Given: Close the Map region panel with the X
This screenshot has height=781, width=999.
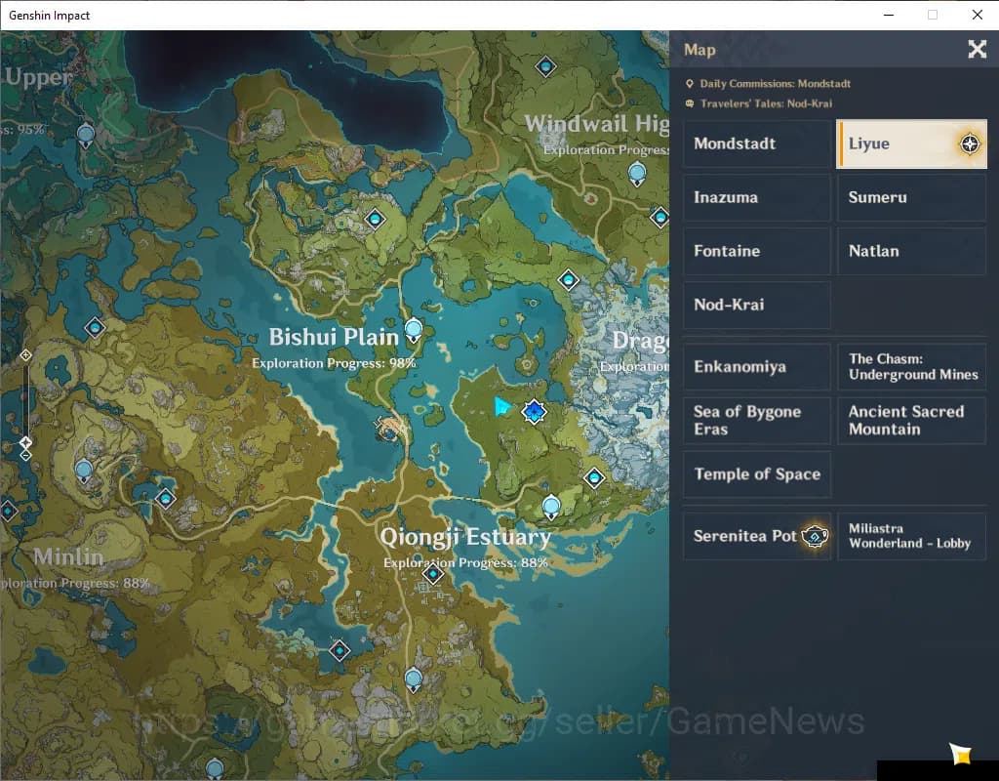Looking at the screenshot, I should coord(977,49).
